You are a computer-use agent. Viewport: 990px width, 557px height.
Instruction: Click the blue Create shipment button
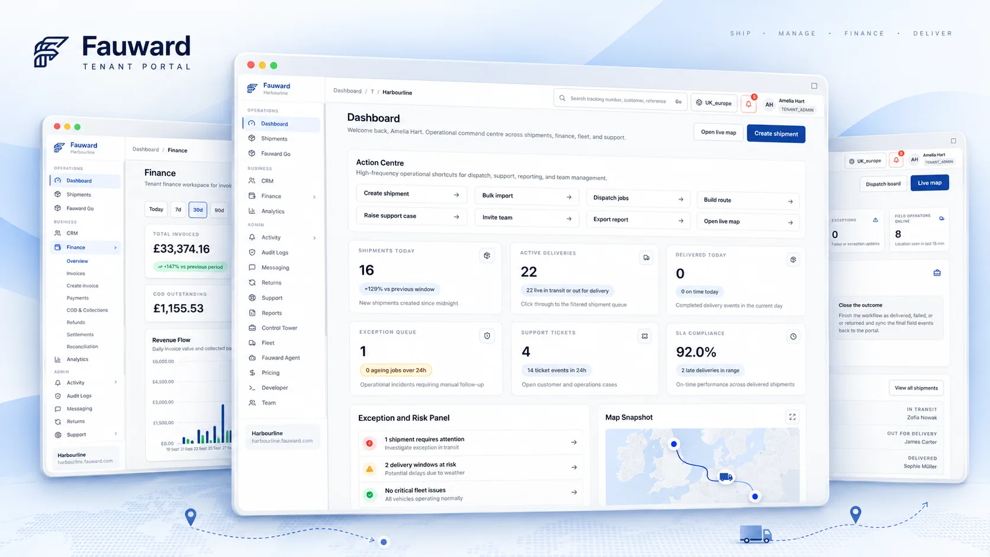[776, 134]
